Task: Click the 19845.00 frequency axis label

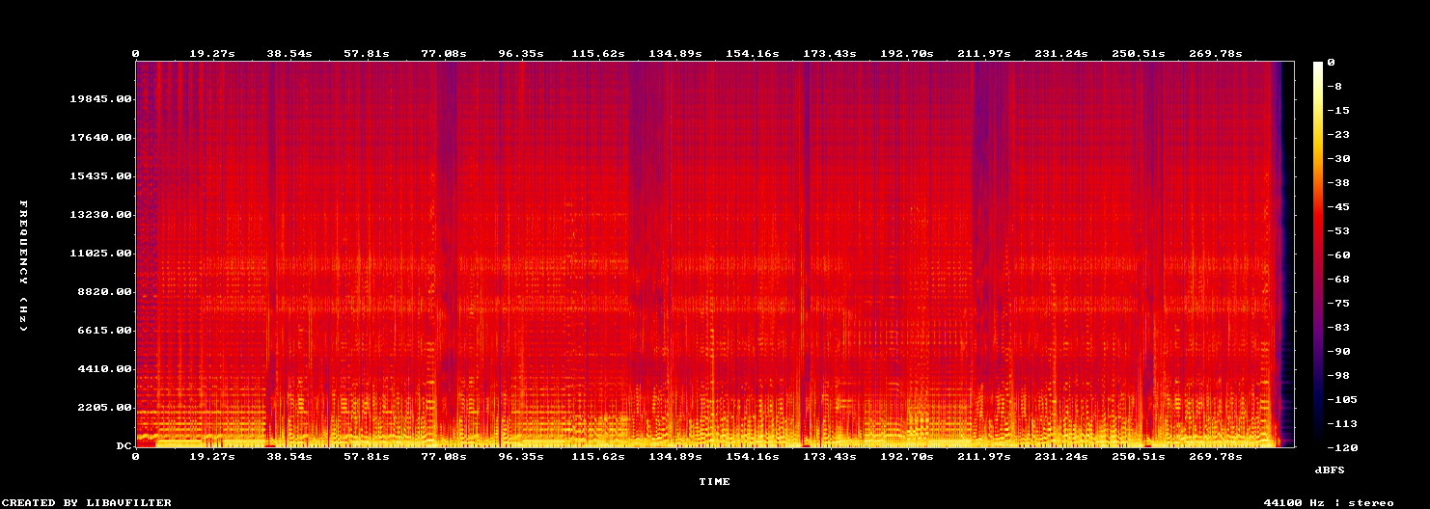Action: 99,99
